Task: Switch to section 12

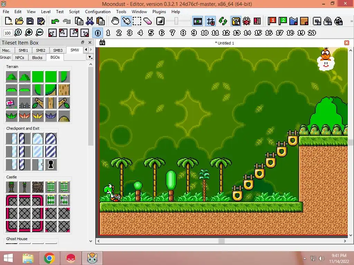Action: tap(226, 33)
